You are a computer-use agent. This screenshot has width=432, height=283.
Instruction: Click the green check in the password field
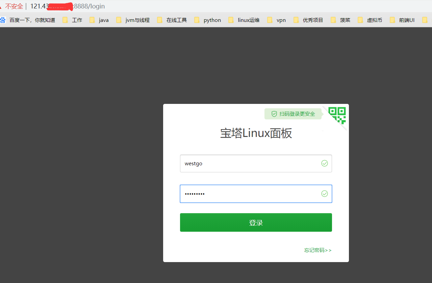[x=325, y=194]
